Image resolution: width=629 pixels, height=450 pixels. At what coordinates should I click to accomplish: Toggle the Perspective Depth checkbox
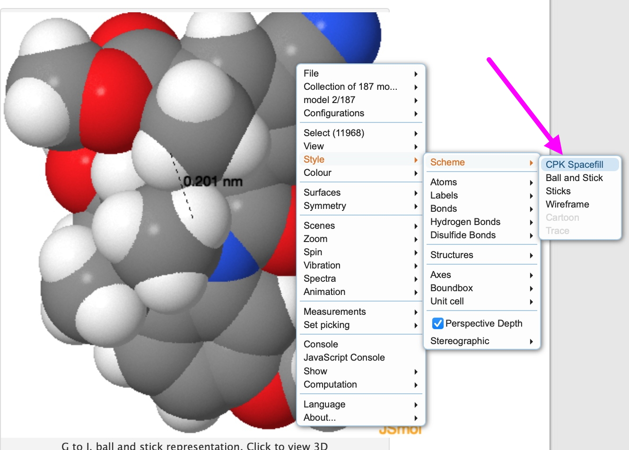438,323
